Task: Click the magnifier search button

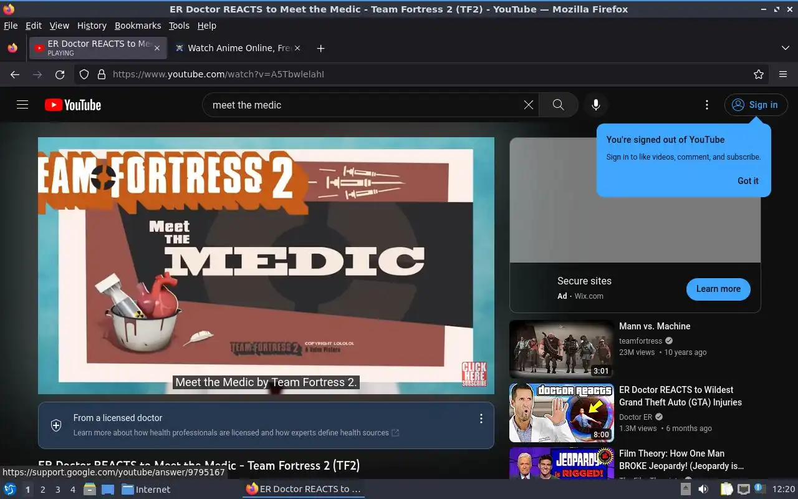Action: tap(558, 105)
